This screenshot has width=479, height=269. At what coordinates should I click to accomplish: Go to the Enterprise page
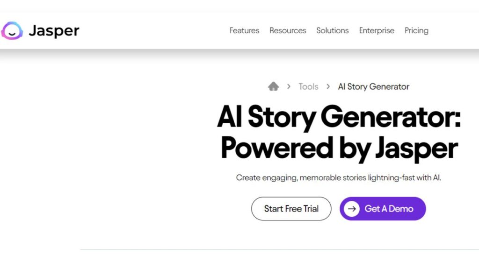click(377, 31)
